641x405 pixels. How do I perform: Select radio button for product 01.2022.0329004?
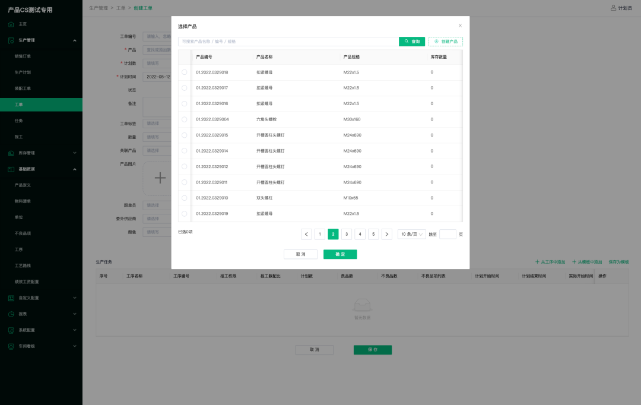(185, 119)
